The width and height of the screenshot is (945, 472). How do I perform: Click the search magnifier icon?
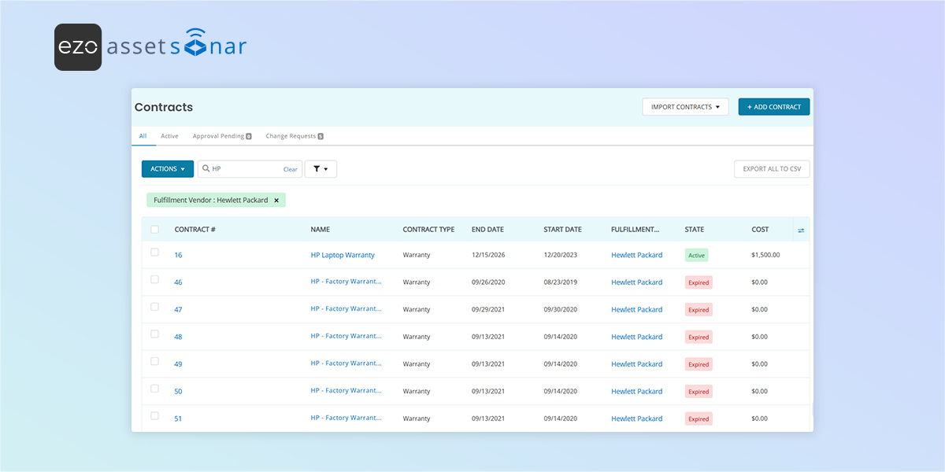[x=206, y=169]
